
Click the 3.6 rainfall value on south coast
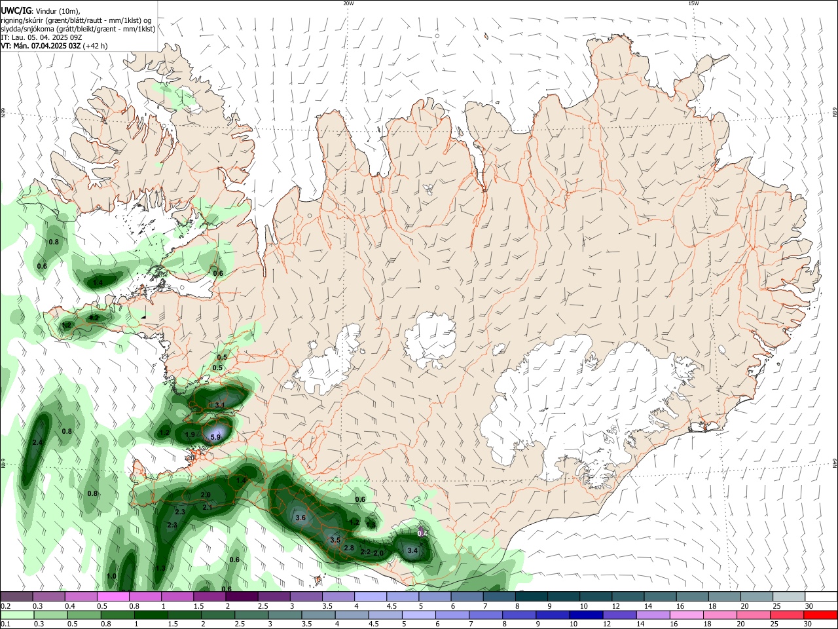tap(301, 518)
